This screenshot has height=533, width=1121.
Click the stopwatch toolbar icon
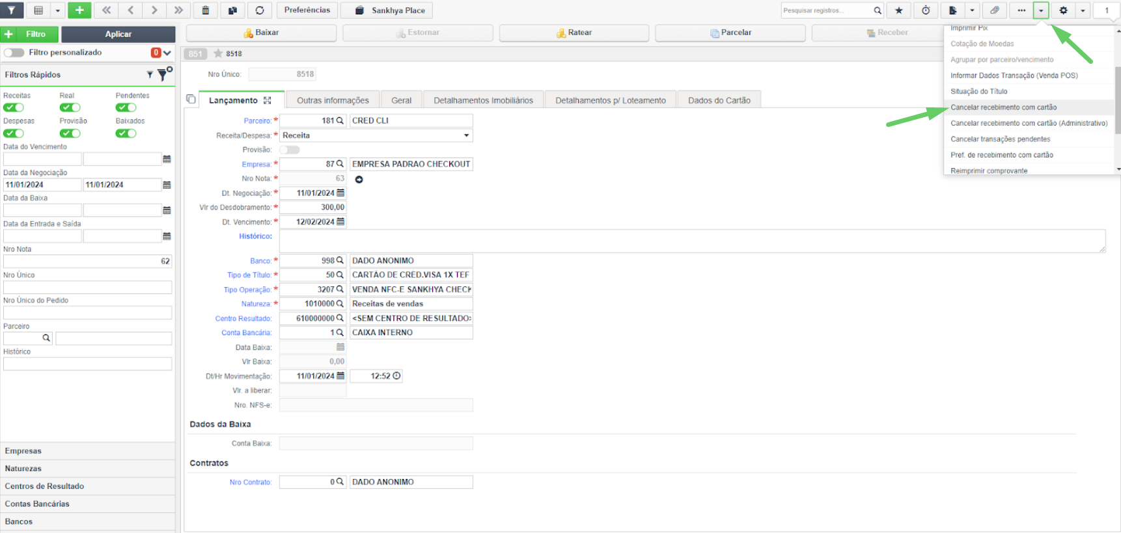(x=926, y=10)
